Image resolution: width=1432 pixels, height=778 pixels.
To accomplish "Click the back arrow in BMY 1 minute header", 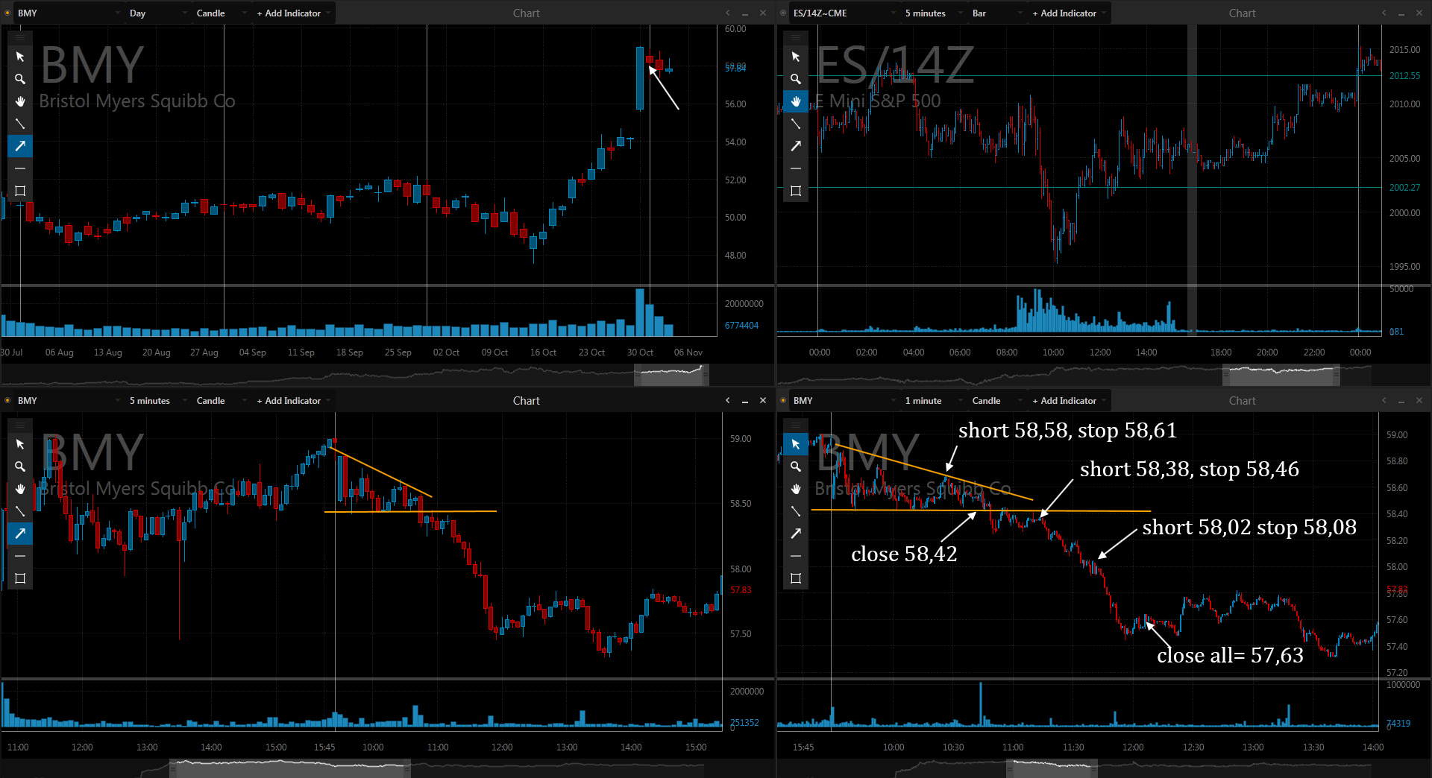I will [1384, 401].
